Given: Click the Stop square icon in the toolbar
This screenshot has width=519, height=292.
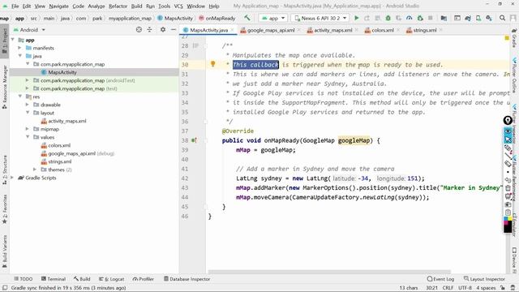Looking at the screenshot, I should click(x=431, y=18).
